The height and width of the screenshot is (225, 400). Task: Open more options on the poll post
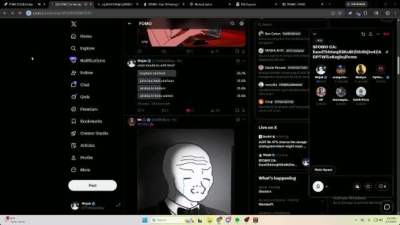coord(244,61)
